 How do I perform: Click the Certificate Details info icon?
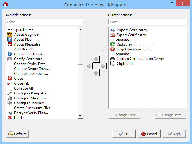pyautogui.click(x=10, y=54)
